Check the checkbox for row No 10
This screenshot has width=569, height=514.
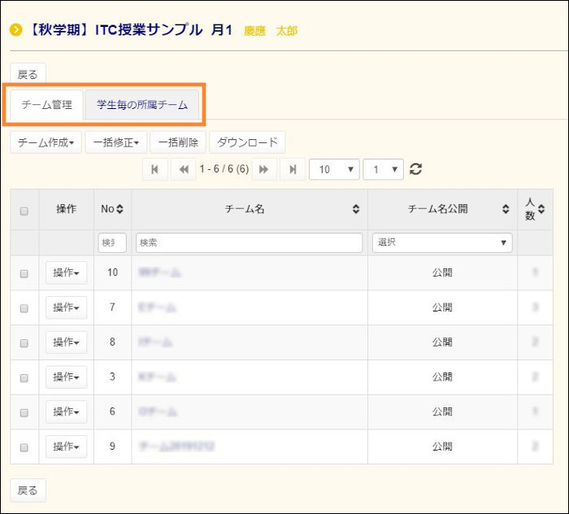pos(24,273)
